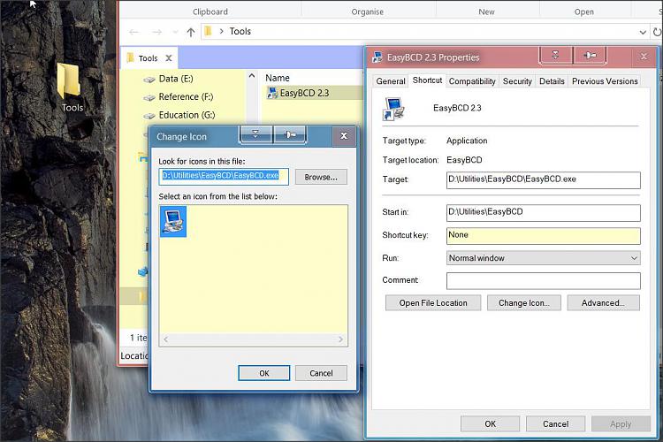The image size is (663, 442).
Task: Click the EasyBCD 2.3 file icon in Explorer
Action: click(x=272, y=93)
